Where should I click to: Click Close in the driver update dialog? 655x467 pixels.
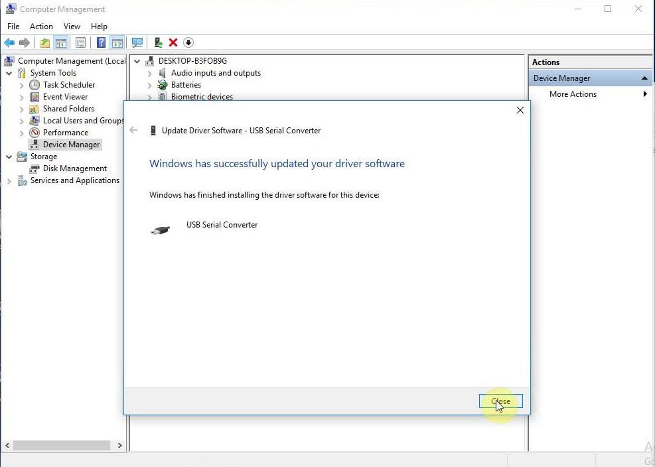tap(500, 401)
